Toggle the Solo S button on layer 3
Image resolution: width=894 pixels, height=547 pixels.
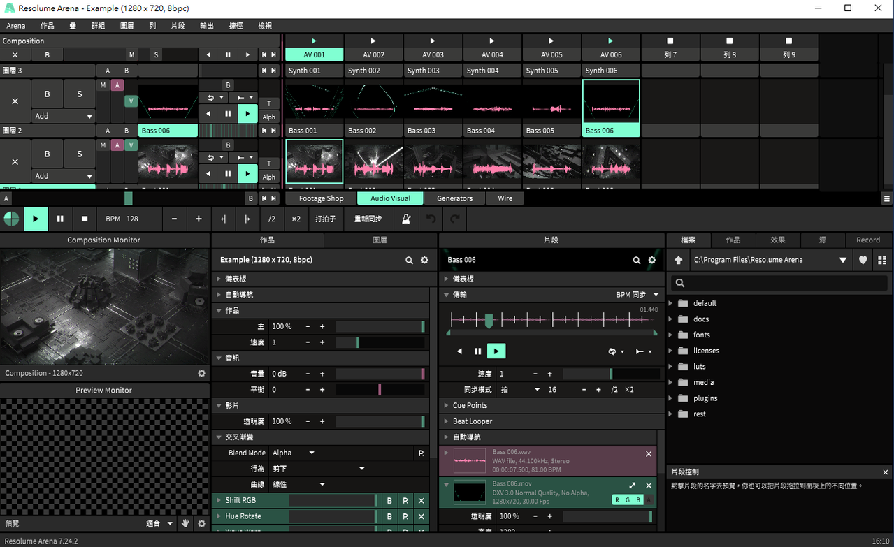tap(80, 94)
